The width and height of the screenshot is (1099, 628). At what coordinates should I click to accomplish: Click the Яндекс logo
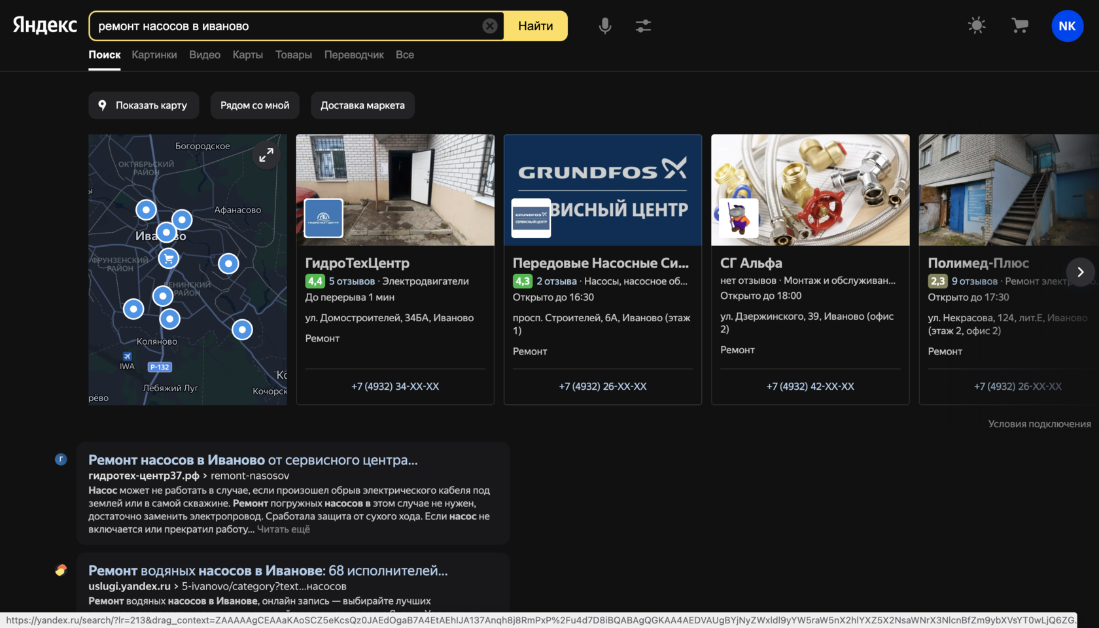click(x=44, y=25)
